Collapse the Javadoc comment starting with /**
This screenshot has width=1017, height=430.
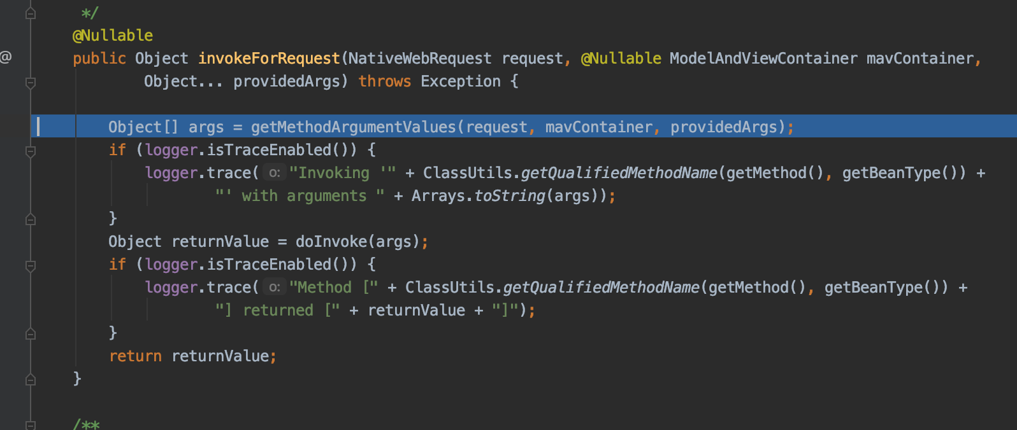pos(30,424)
